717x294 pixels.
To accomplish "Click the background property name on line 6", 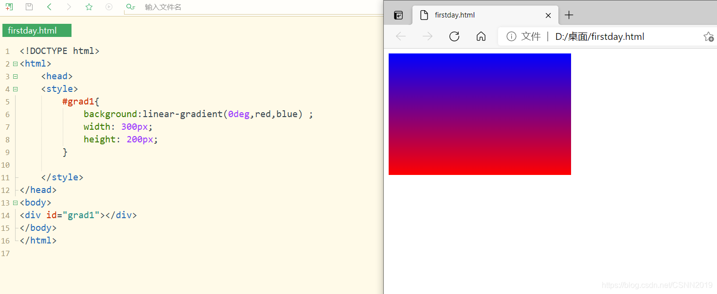I will click(x=110, y=114).
